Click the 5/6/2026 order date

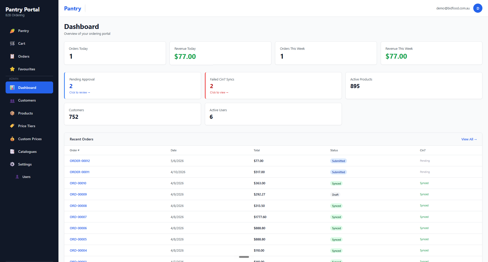point(177,161)
